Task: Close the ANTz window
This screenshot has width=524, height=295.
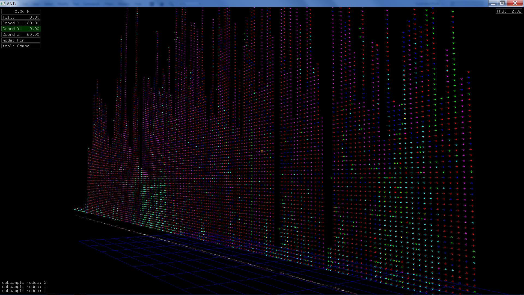Action: coord(515,3)
